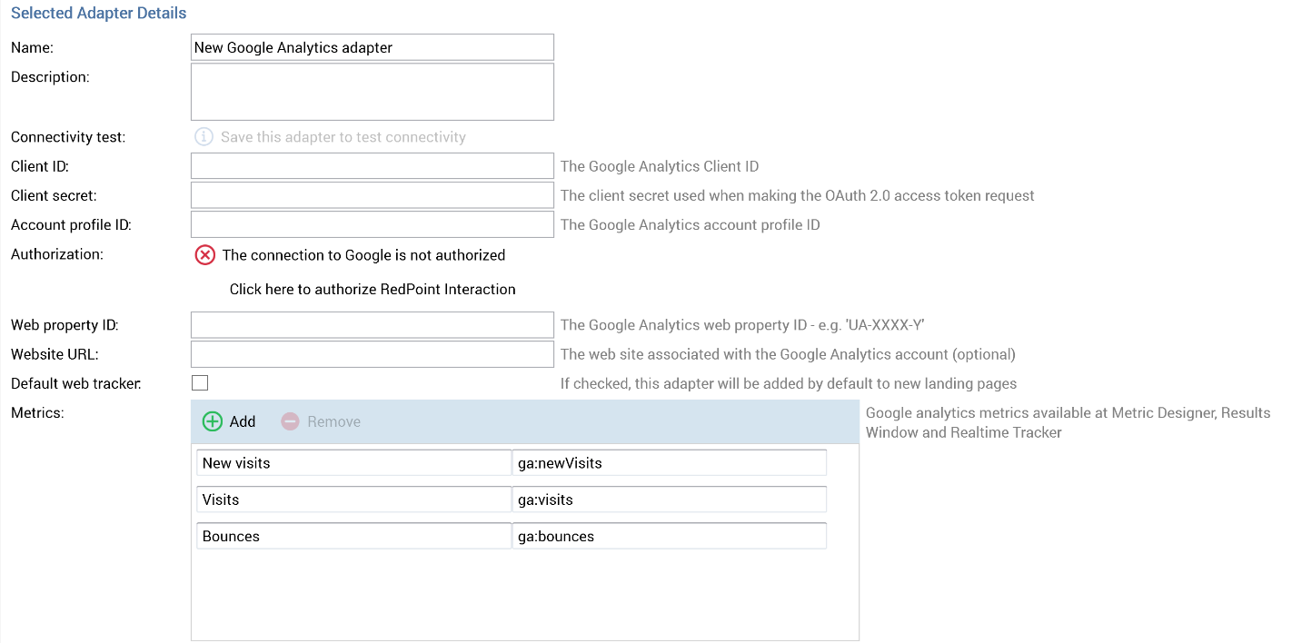Viewport: 1302px width, 643px height.
Task: Click the Save this adapter connectivity text
Action: (343, 137)
